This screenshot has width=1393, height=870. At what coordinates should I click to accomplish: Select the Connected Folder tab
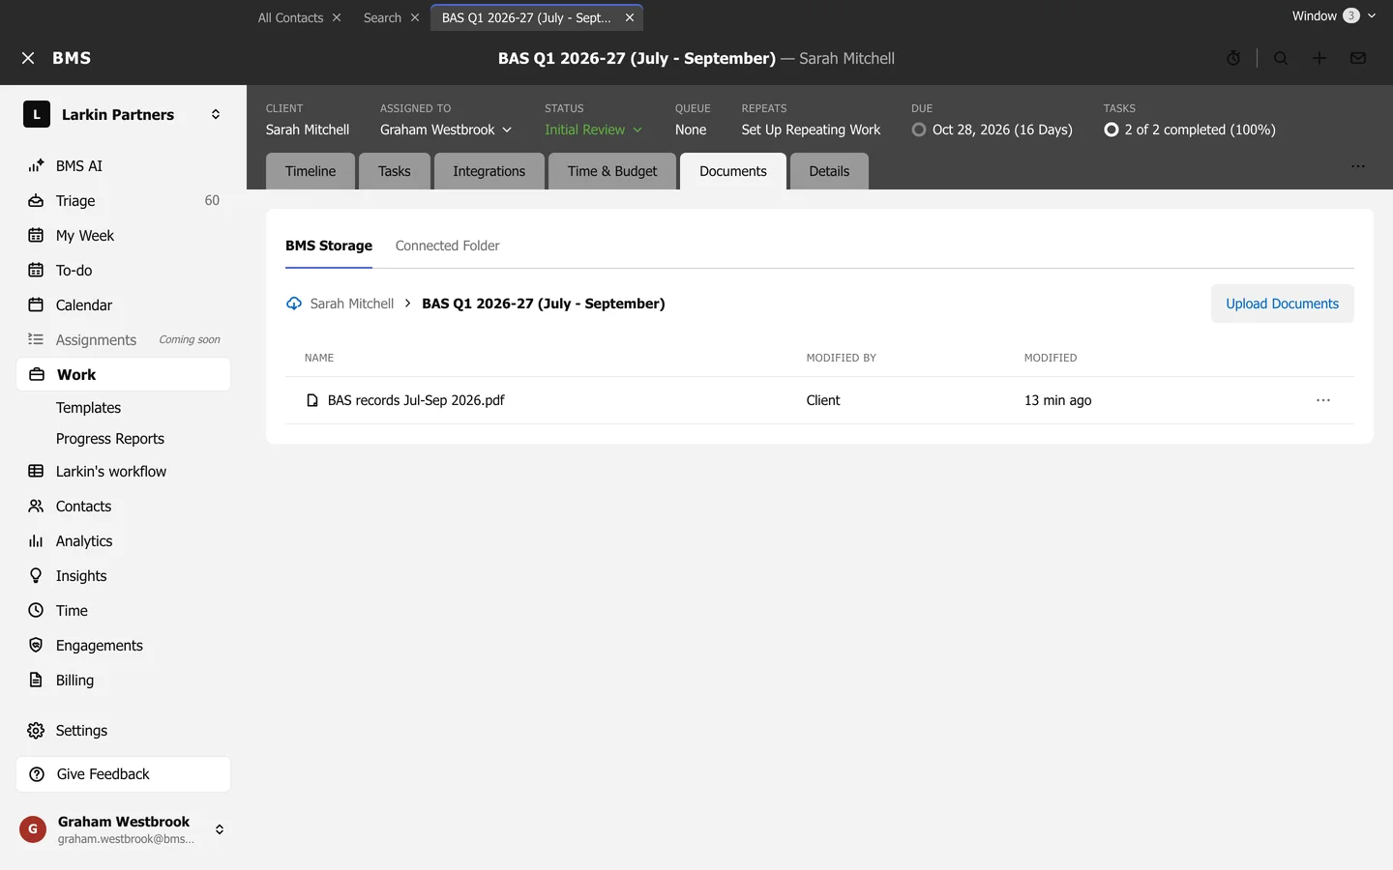(447, 246)
